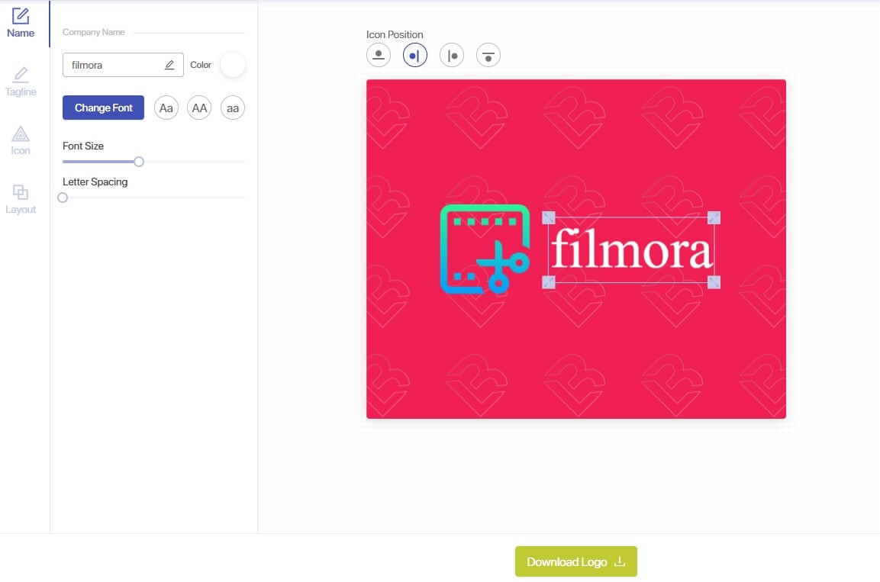The height and width of the screenshot is (582, 880).
Task: Set icon position above the text
Action: pyautogui.click(x=379, y=56)
